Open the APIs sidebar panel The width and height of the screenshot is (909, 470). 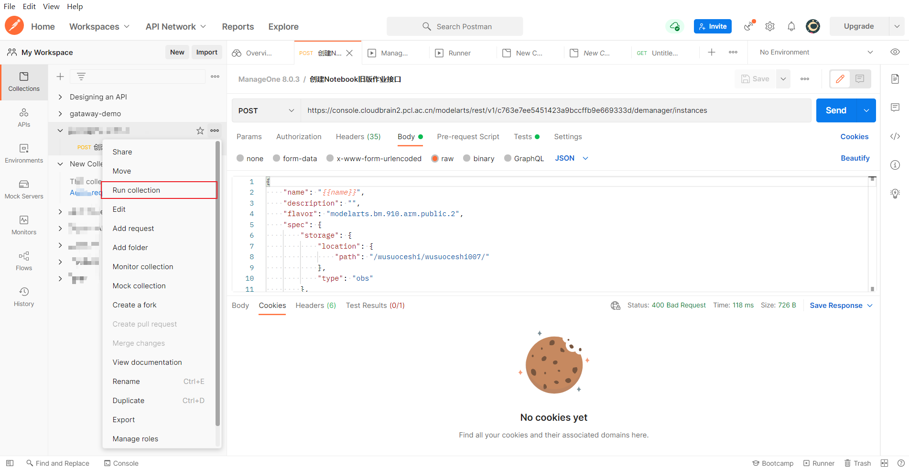pos(24,118)
